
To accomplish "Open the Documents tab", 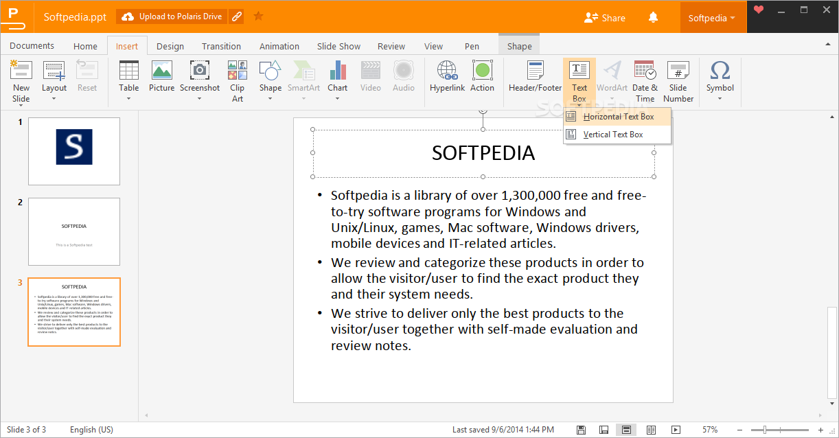I will (x=32, y=46).
